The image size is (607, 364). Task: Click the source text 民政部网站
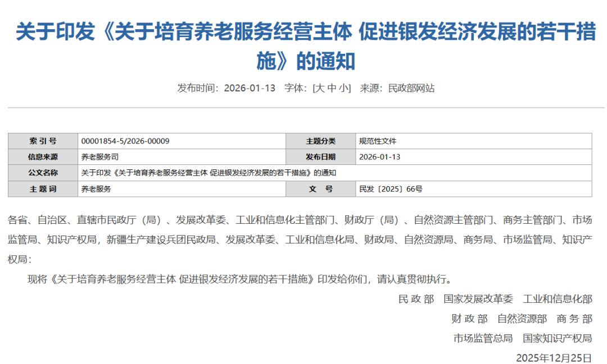tap(411, 88)
